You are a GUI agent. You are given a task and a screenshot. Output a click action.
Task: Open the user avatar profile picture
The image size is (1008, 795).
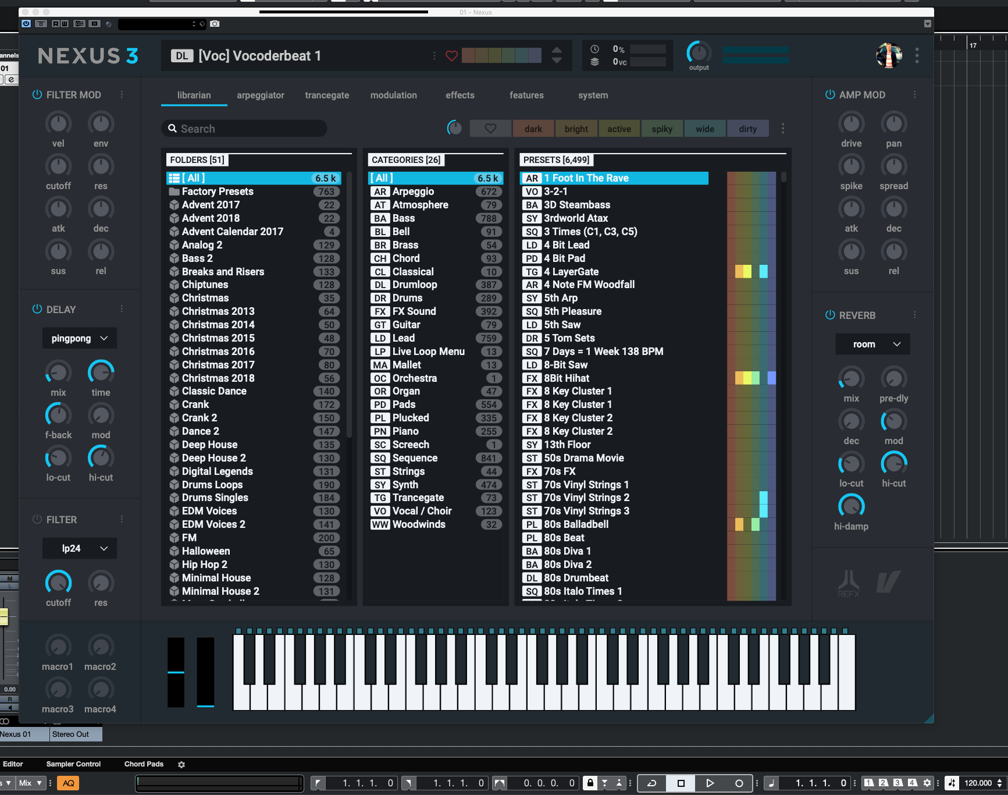click(889, 56)
